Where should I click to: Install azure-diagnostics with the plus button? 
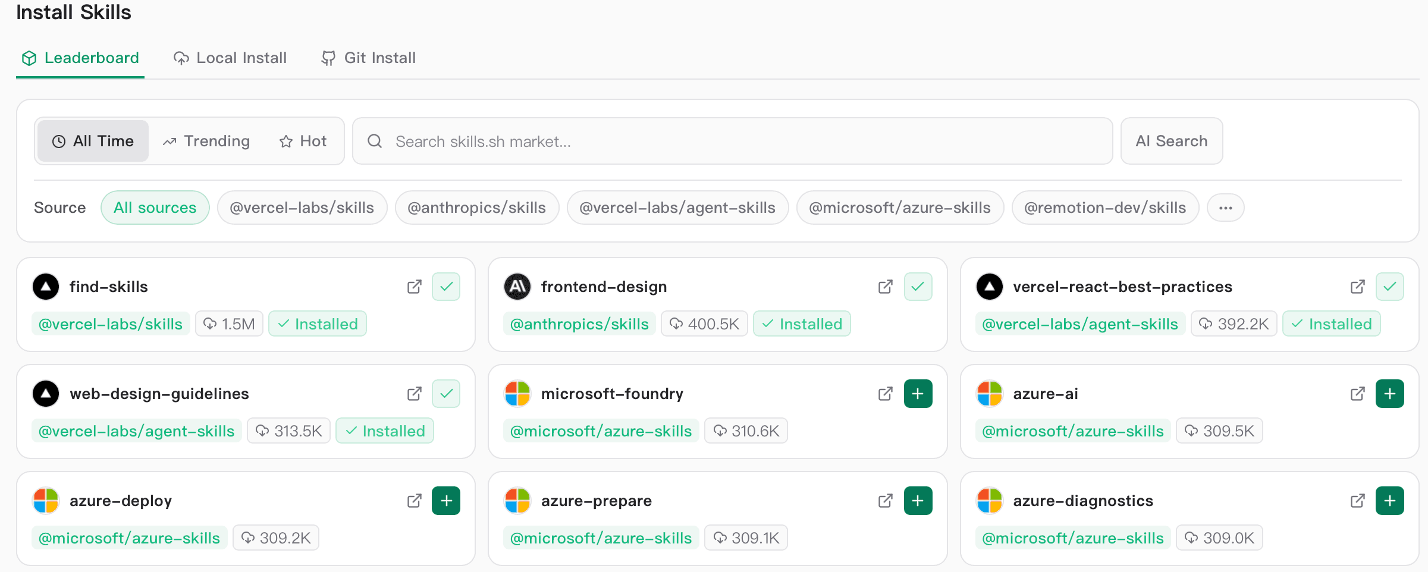(1389, 501)
